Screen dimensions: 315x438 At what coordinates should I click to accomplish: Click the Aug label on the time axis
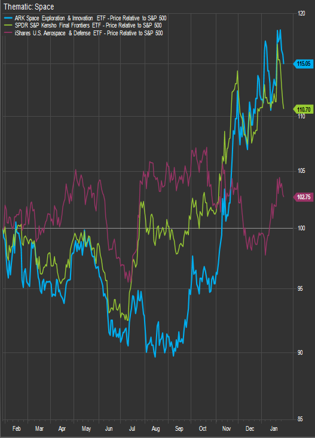pyautogui.click(x=155, y=428)
